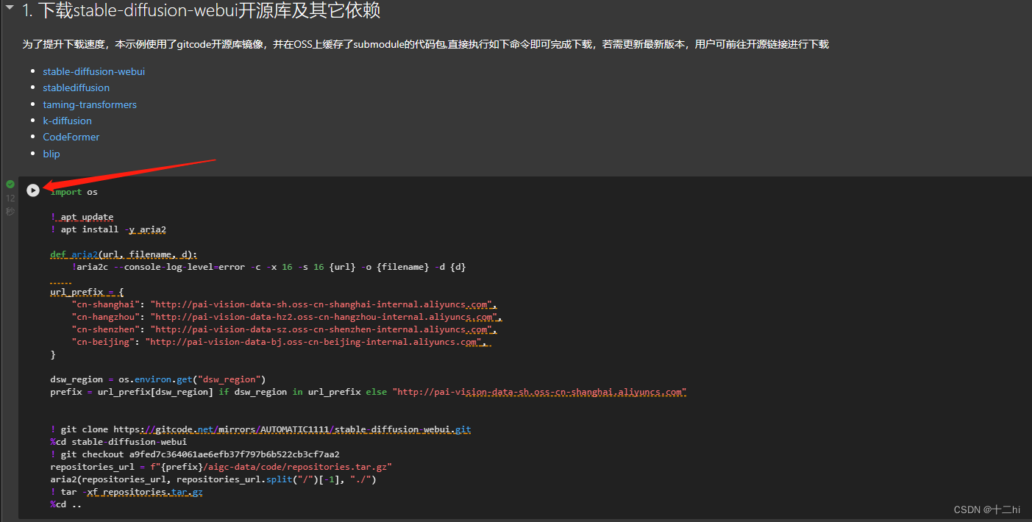Click the '12 秒' execution time label
The image size is (1032, 522).
(x=10, y=204)
